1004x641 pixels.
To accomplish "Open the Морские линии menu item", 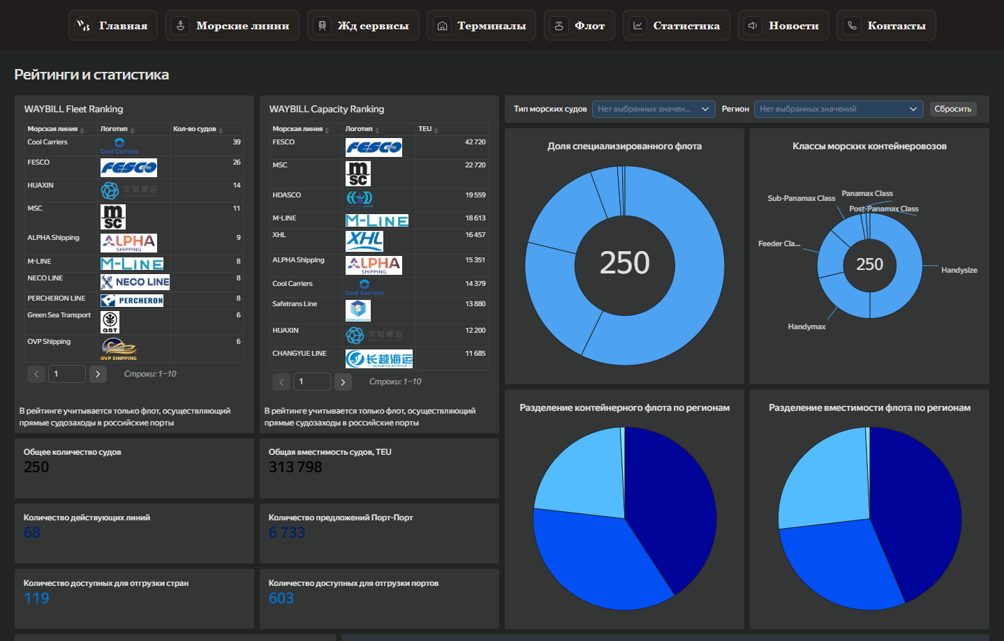I will 232,25.
